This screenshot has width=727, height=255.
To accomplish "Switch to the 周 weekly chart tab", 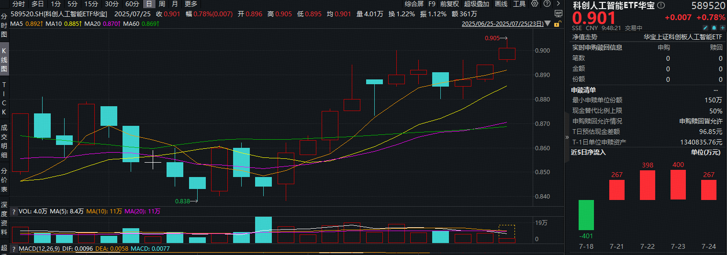I will pos(162,4).
